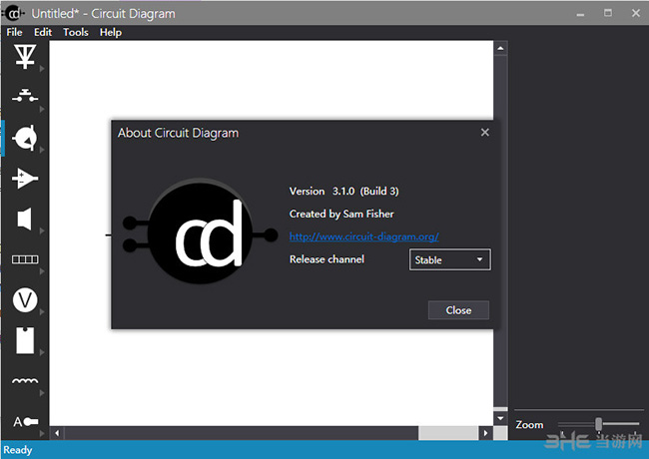Viewport: 649px width, 459px height.
Task: Open the Release channel Stable dropdown
Action: click(450, 259)
